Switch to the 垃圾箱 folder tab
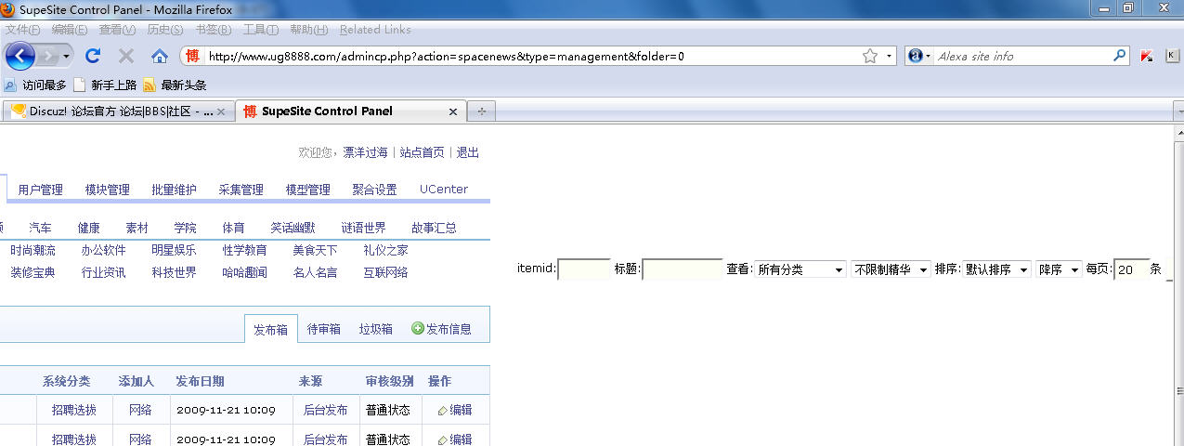This screenshot has width=1184, height=446. 376,329
